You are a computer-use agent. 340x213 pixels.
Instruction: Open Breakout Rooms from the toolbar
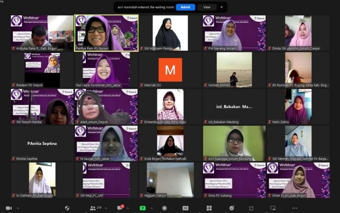[x=209, y=208]
